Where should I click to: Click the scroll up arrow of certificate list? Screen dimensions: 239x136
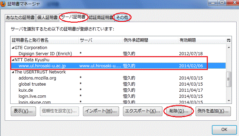229,47
